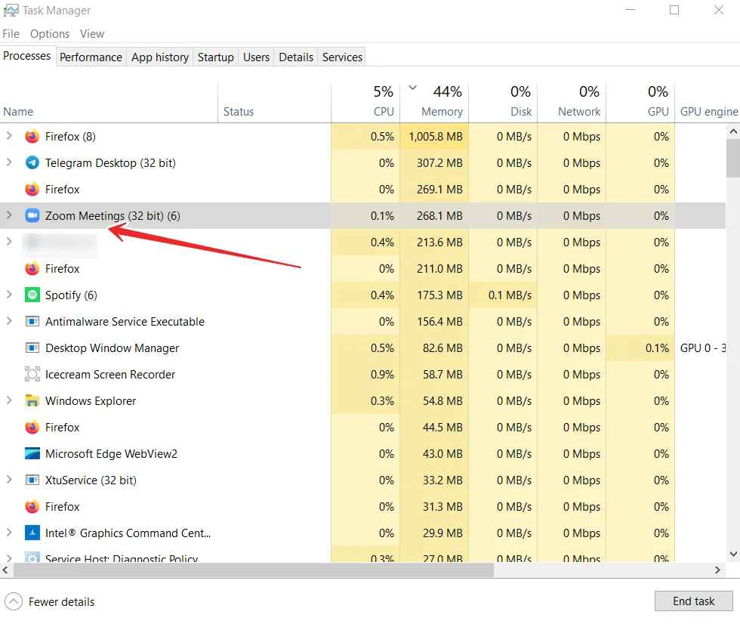Expand the Intel Graphics Command Center row
The height and width of the screenshot is (624, 740).
point(9,533)
